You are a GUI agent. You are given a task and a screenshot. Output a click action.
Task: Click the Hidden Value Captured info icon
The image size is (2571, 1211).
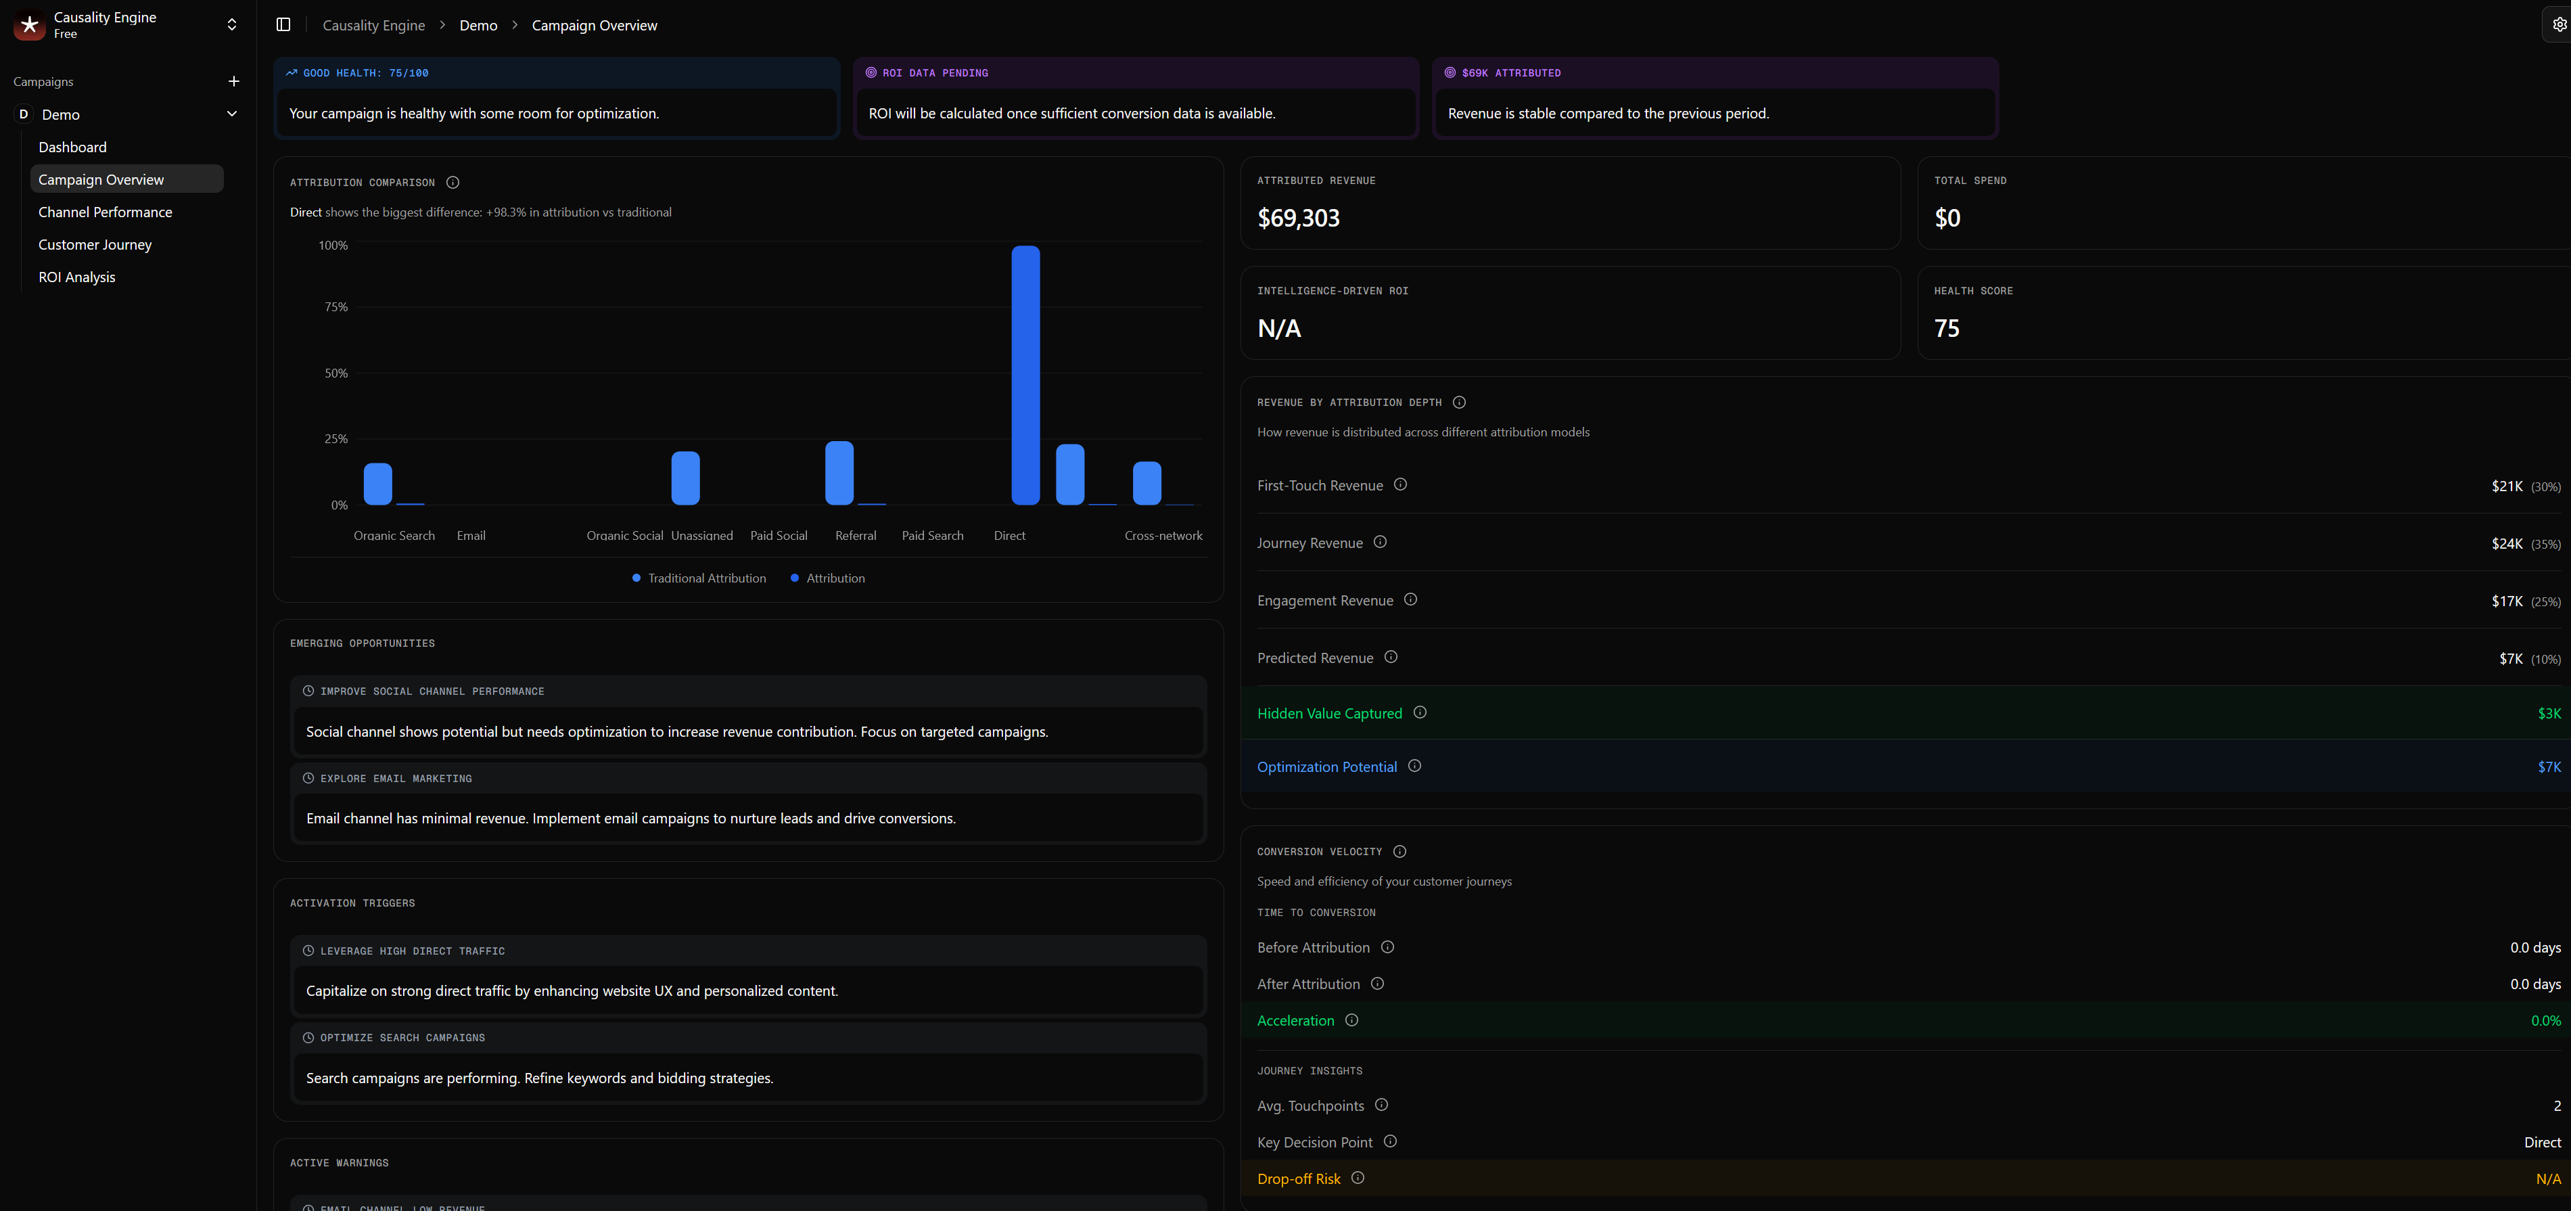[x=1420, y=713]
